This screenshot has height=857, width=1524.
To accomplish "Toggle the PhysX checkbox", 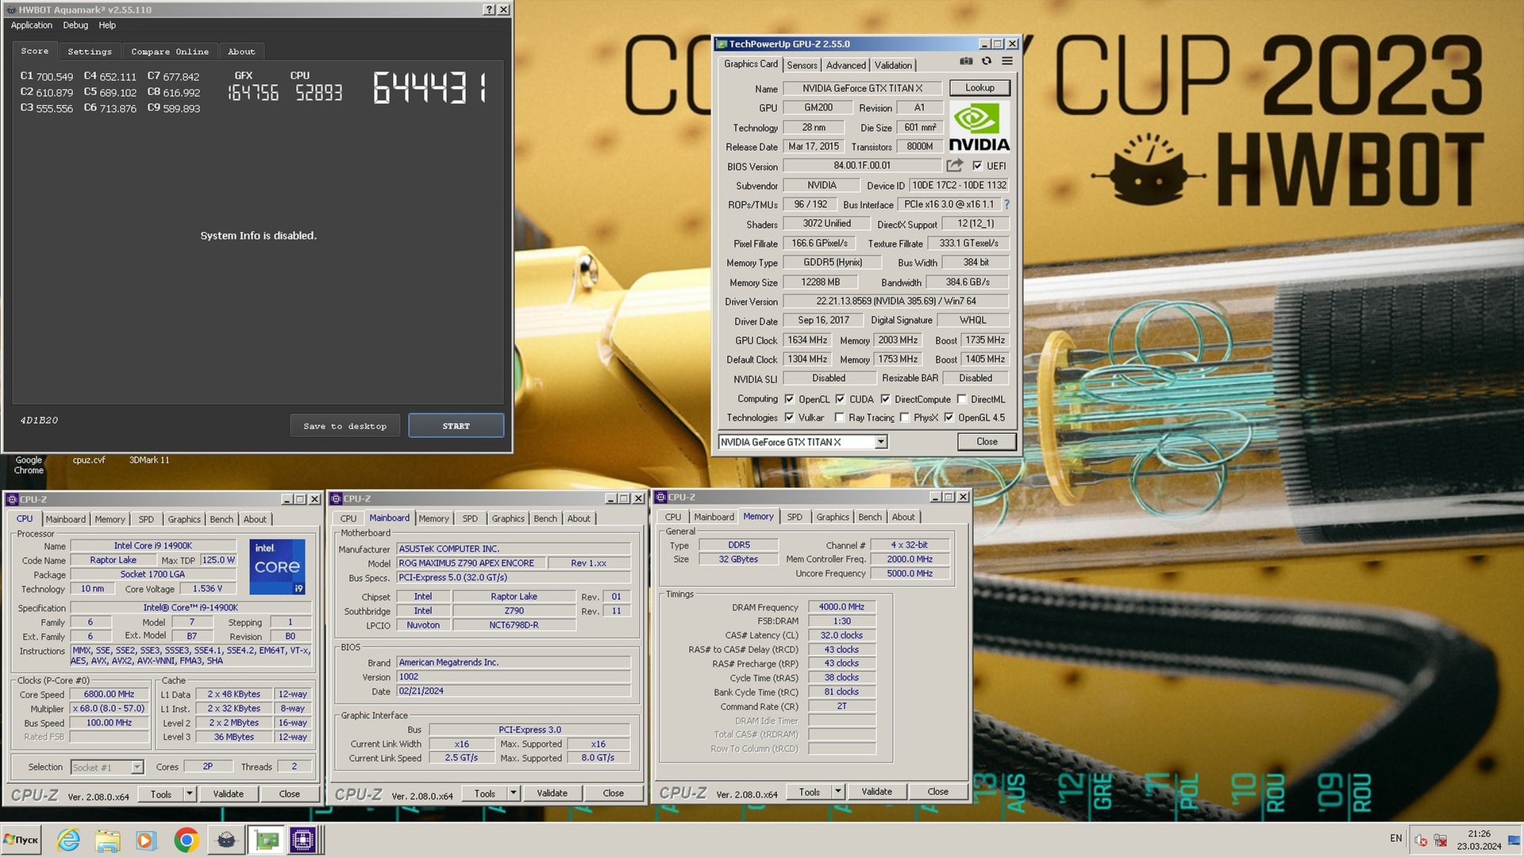I will (904, 417).
